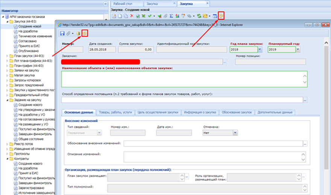Screen dimensions: 331x195
Task: Click the ellipsis button beside Способ определения поставщика
Action: pos(305,100)
